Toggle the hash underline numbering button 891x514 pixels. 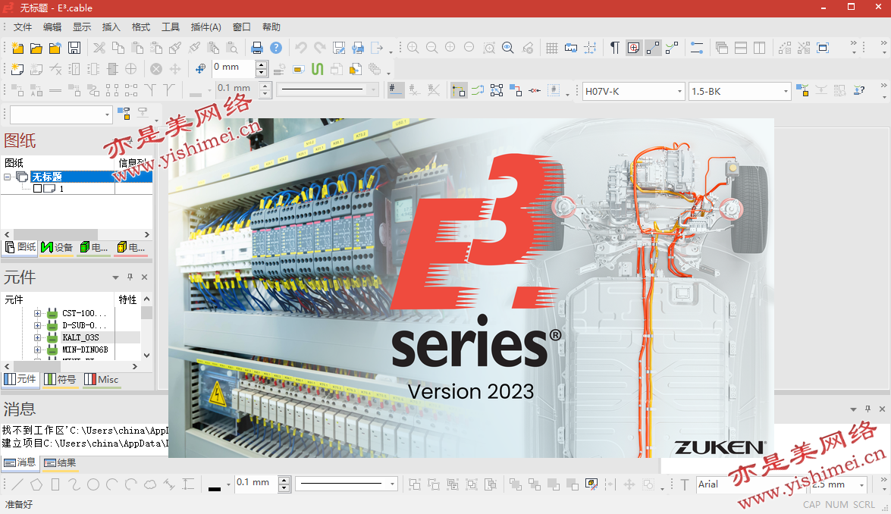[396, 90]
